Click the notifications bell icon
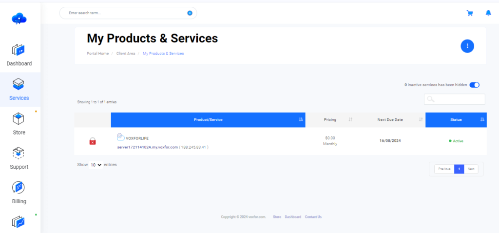Screen dimensions: 499x233 [488, 13]
